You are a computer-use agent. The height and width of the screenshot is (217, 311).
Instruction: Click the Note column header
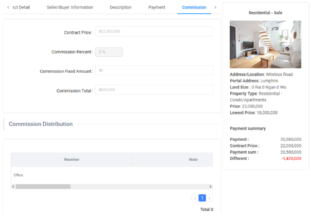pyautogui.click(x=193, y=159)
